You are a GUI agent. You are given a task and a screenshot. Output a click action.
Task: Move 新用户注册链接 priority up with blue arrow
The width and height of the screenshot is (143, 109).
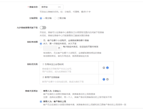[x=104, y=79]
